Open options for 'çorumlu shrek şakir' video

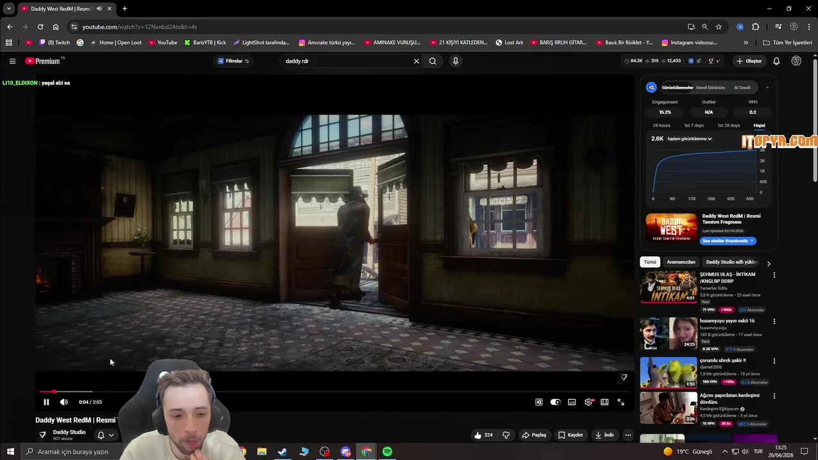pyautogui.click(x=774, y=361)
